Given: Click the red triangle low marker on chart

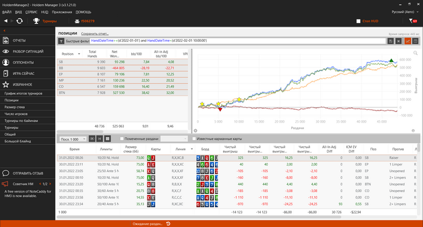Looking at the screenshot, I should tap(220, 109).
